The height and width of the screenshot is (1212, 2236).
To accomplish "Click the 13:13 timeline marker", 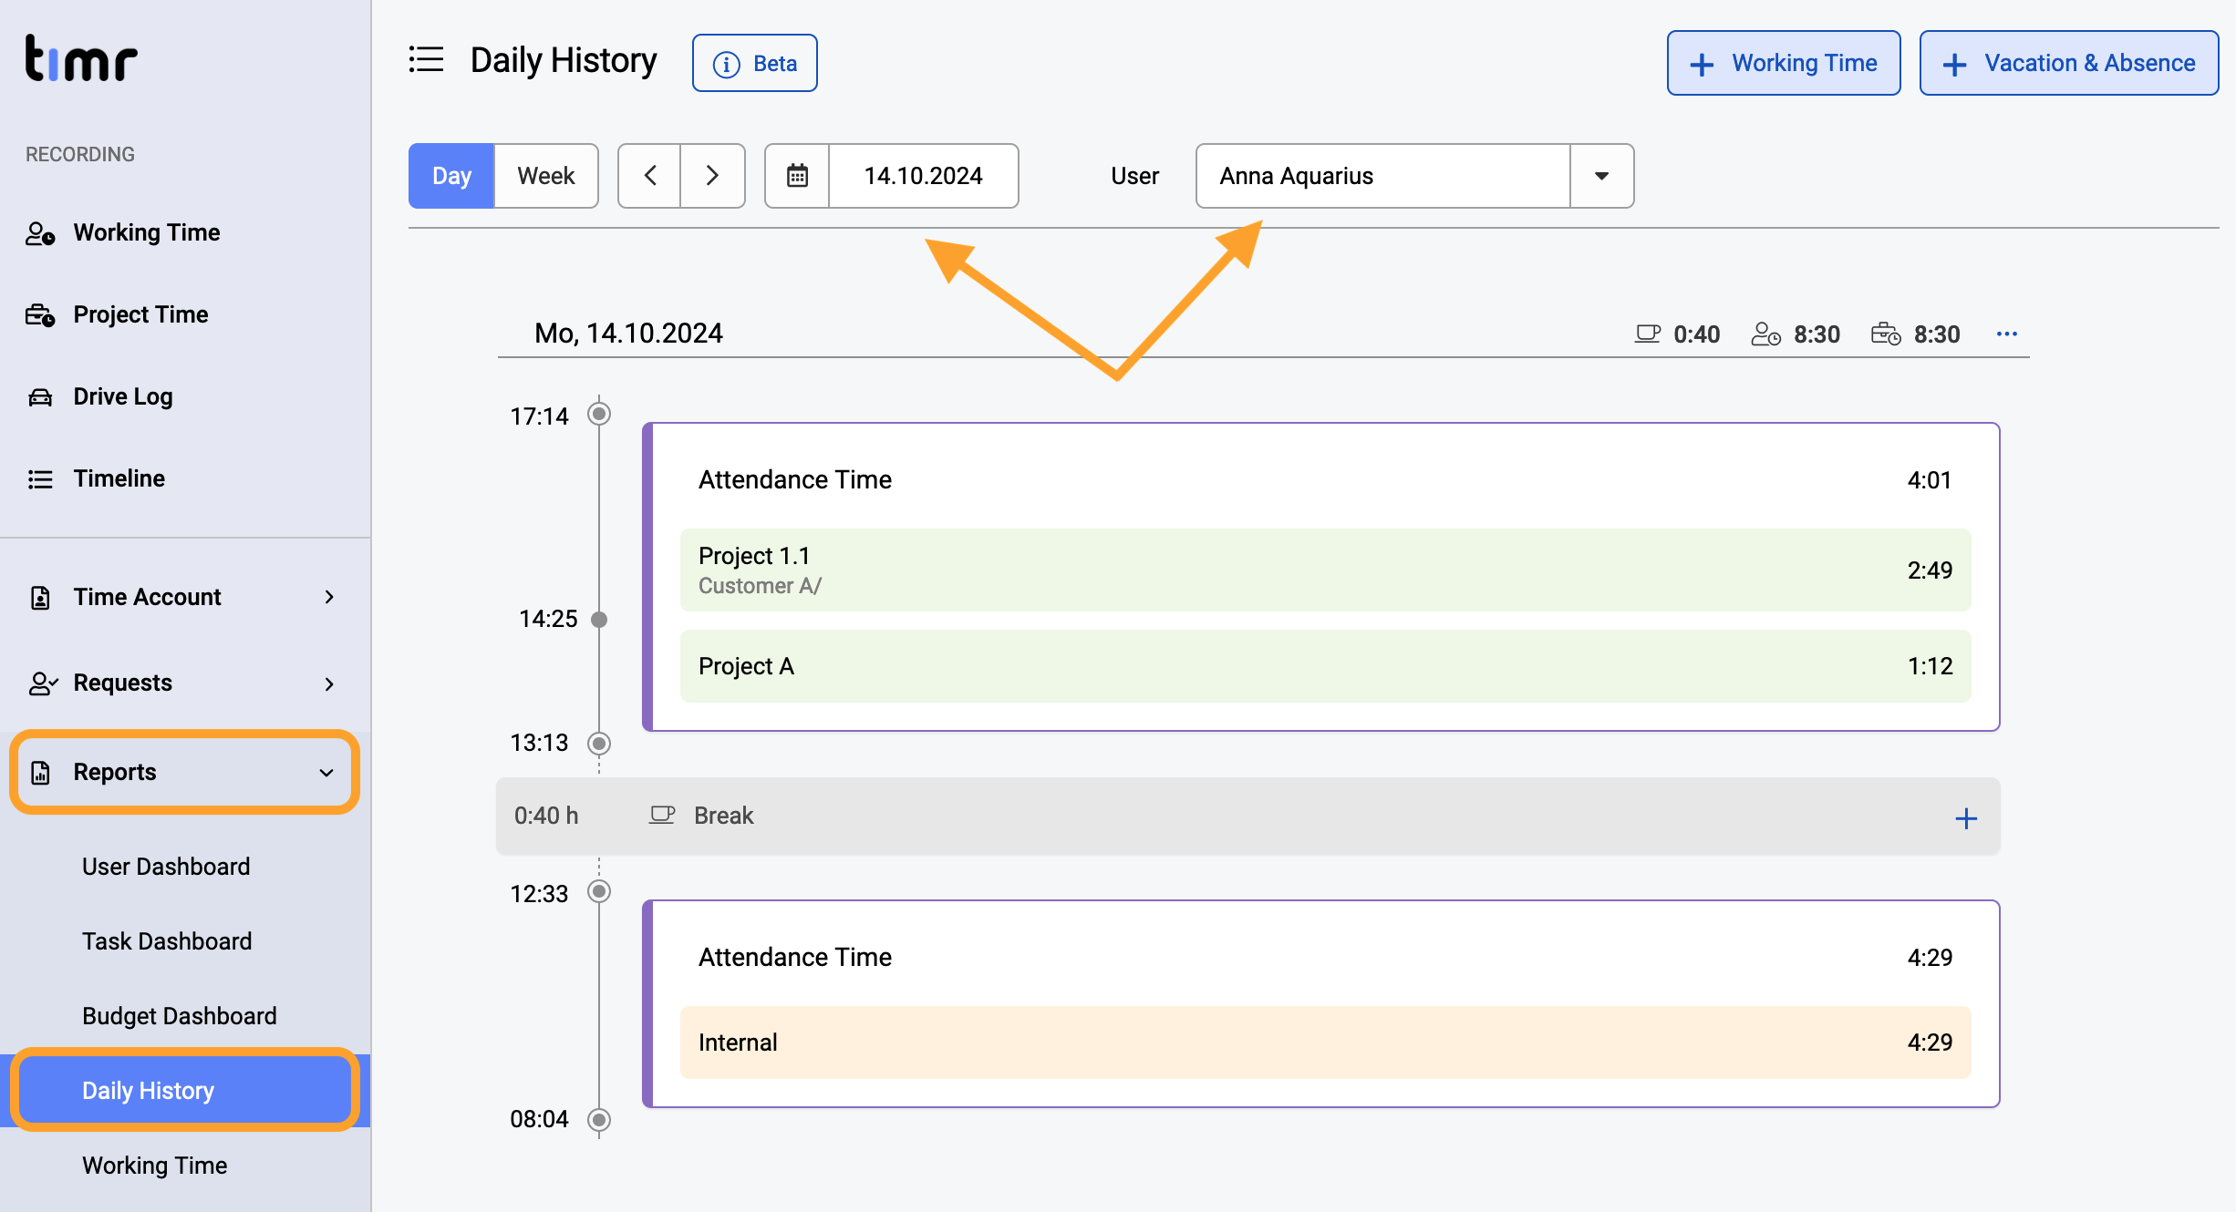I will coord(599,744).
